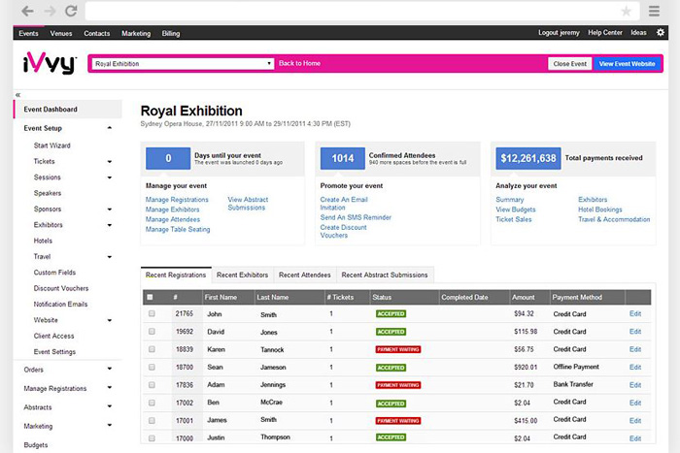Open Event Settings in sidebar
This screenshot has height=453, width=680.
tap(54, 352)
